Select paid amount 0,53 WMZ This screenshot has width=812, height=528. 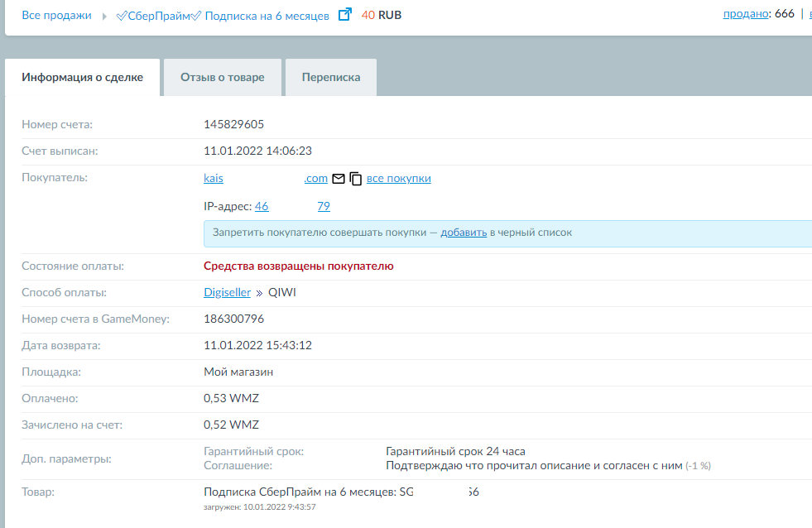[231, 398]
